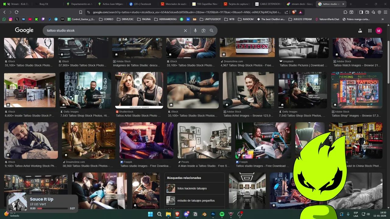
Task: Open the PayPal bookmark
Action: coord(50,19)
